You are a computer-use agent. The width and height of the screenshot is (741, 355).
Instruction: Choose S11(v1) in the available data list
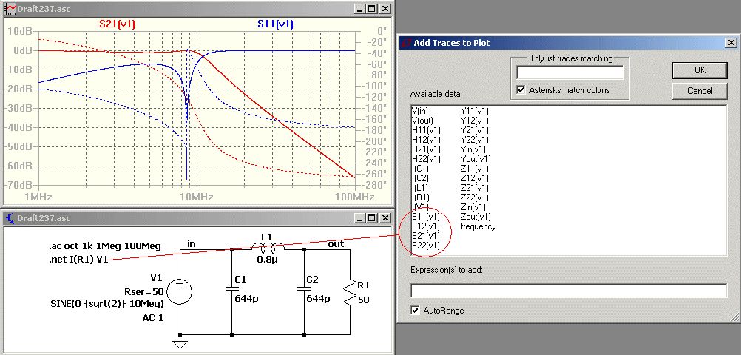(x=426, y=217)
